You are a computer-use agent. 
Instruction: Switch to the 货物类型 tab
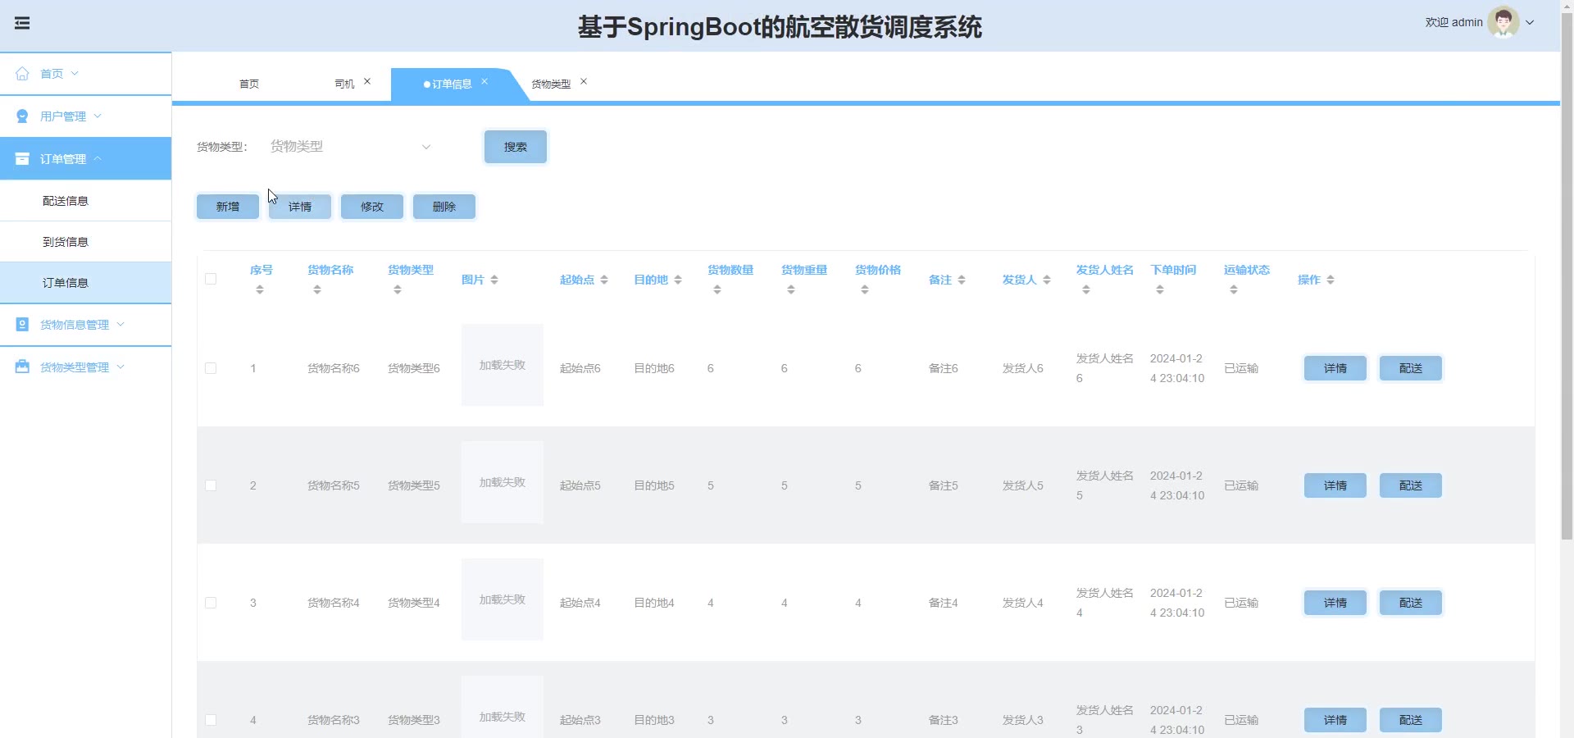551,84
